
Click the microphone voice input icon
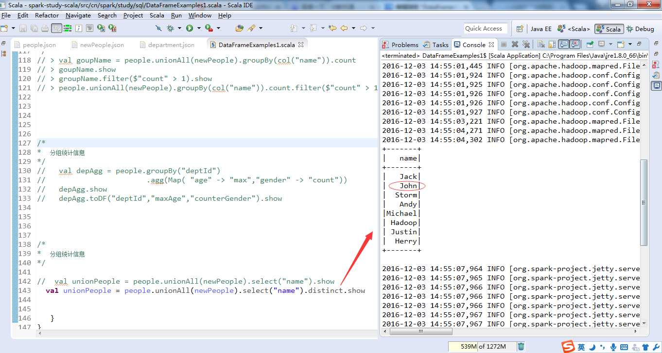(613, 347)
